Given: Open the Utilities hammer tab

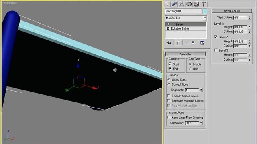Looking at the screenshot, I should [x=204, y=4].
